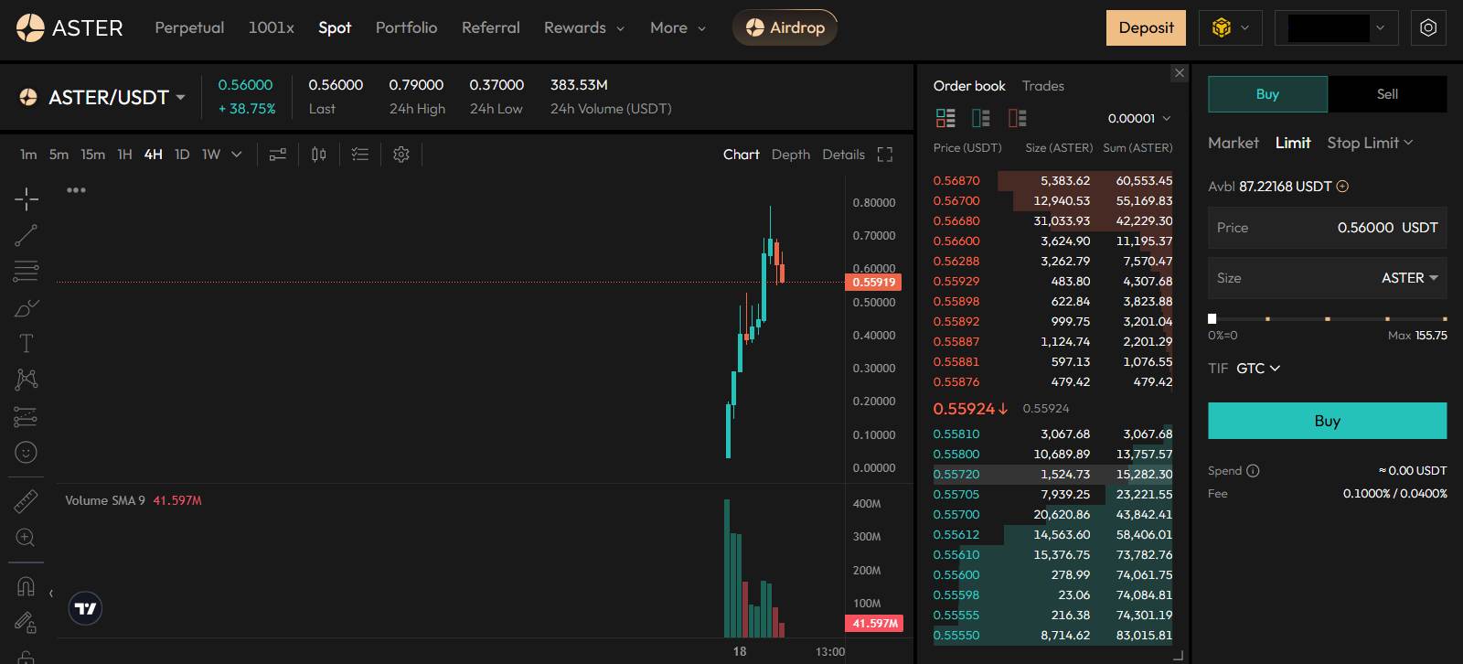Change the candlestick chart type
The image size is (1463, 664).
pos(318,155)
